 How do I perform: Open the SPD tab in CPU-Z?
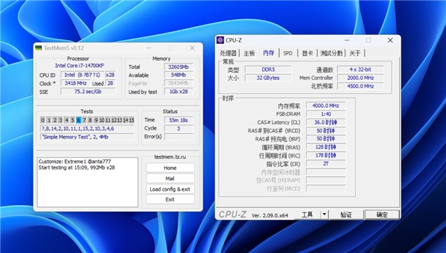[287, 53]
